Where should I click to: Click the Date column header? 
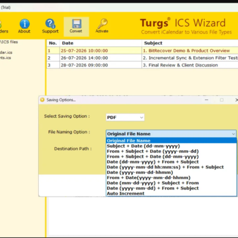(101, 43)
